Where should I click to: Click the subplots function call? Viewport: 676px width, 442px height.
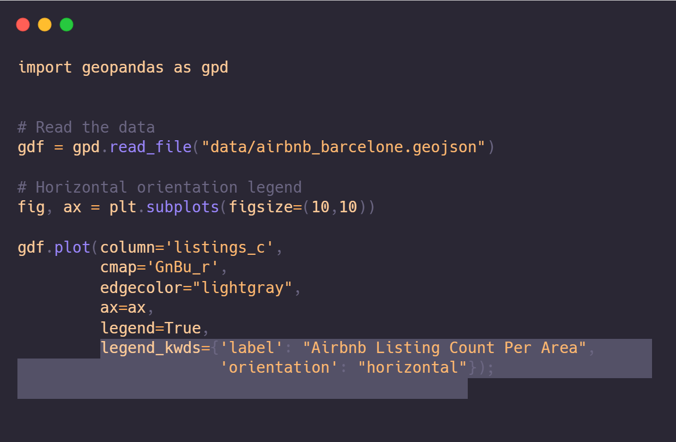183,207
